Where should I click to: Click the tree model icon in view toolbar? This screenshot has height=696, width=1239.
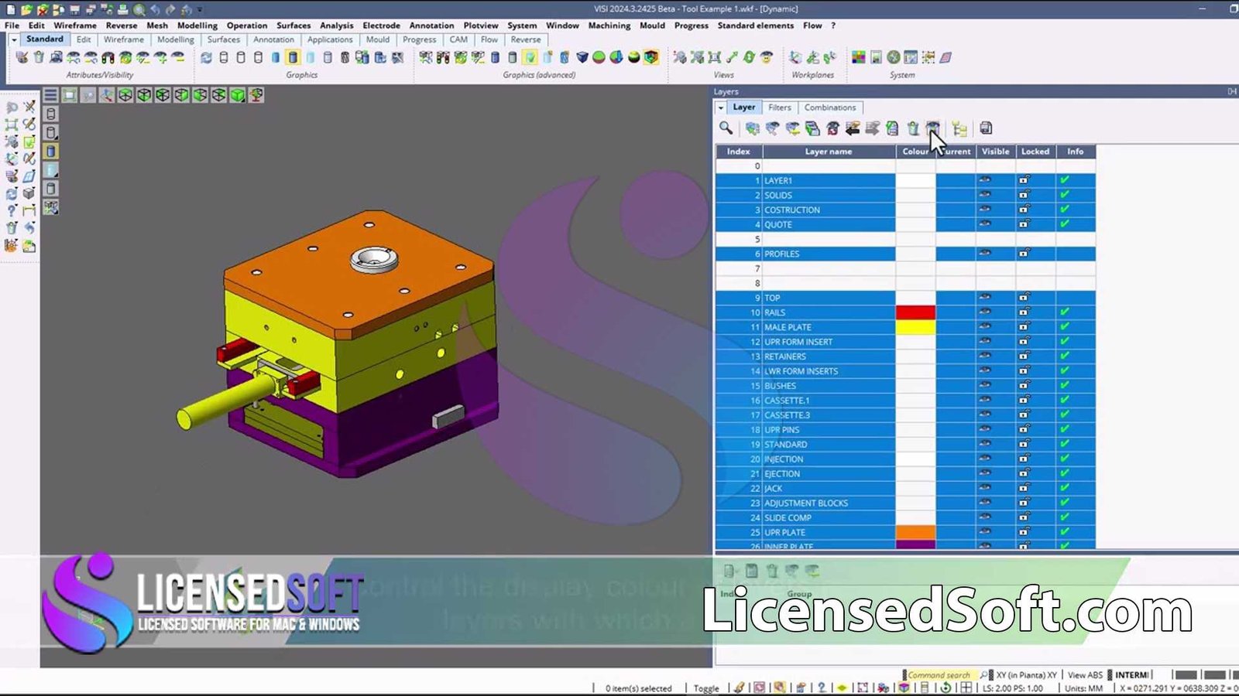256,95
